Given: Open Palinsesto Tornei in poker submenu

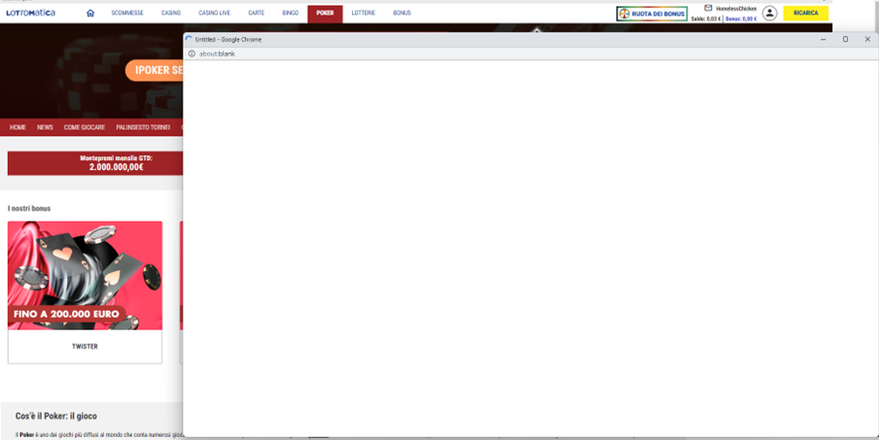Looking at the screenshot, I should pos(143,127).
